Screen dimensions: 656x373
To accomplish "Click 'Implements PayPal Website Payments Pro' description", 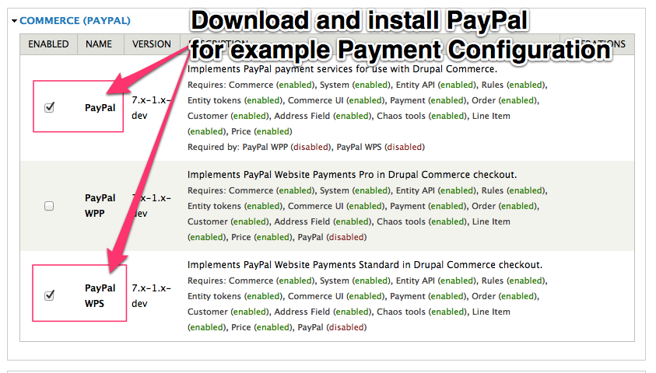I will tap(353, 175).
